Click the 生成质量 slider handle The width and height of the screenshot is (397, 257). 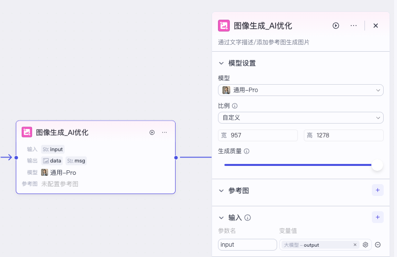pos(377,165)
